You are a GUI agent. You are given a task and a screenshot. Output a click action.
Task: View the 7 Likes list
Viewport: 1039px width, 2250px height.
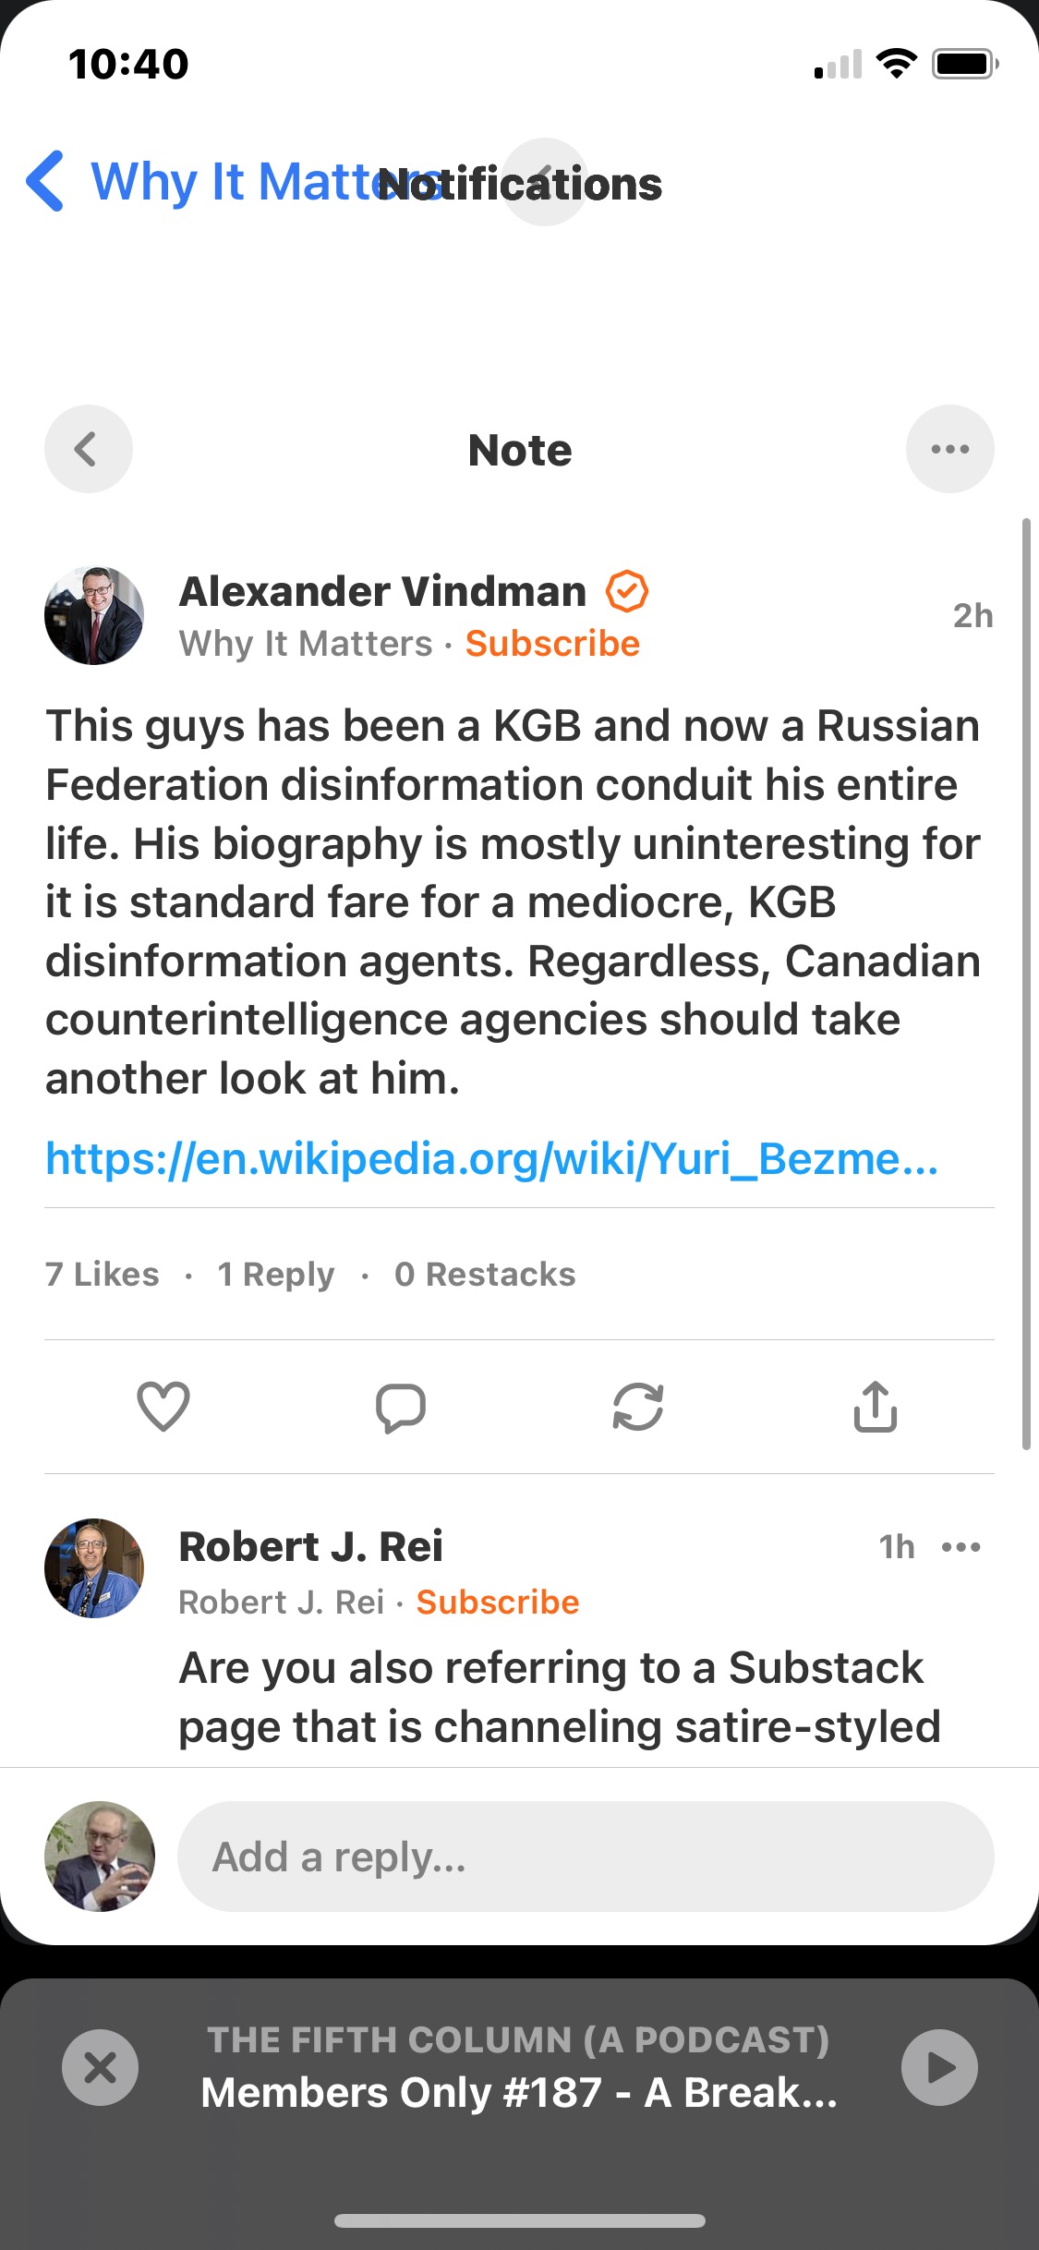click(102, 1274)
